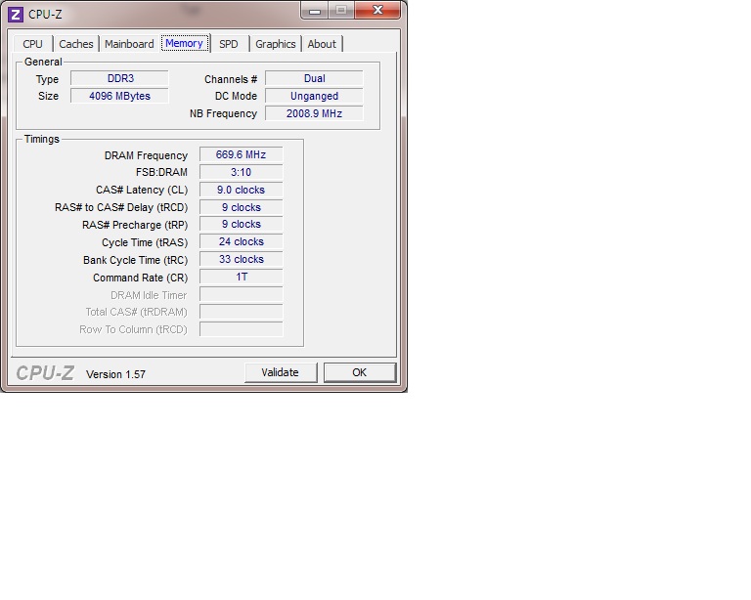Click the NB Frequency label
The height and width of the screenshot is (600, 751).
tap(223, 113)
